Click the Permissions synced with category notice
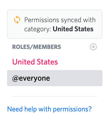Image resolution: width=112 pixels, height=124 pixels. point(55,24)
